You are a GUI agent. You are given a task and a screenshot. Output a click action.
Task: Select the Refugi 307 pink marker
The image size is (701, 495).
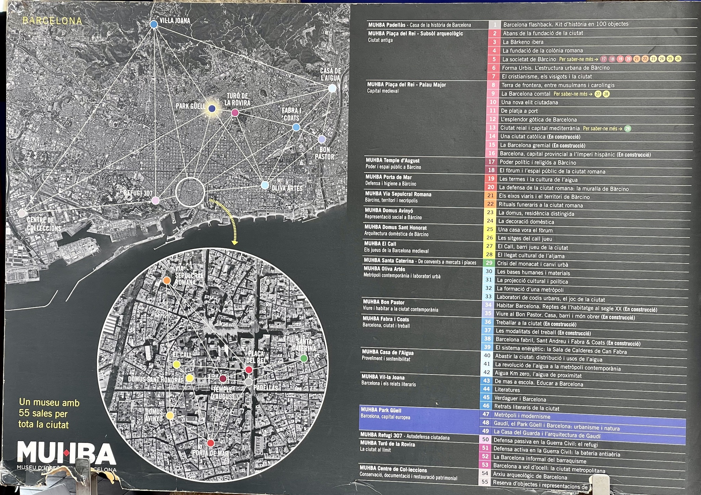(155, 200)
